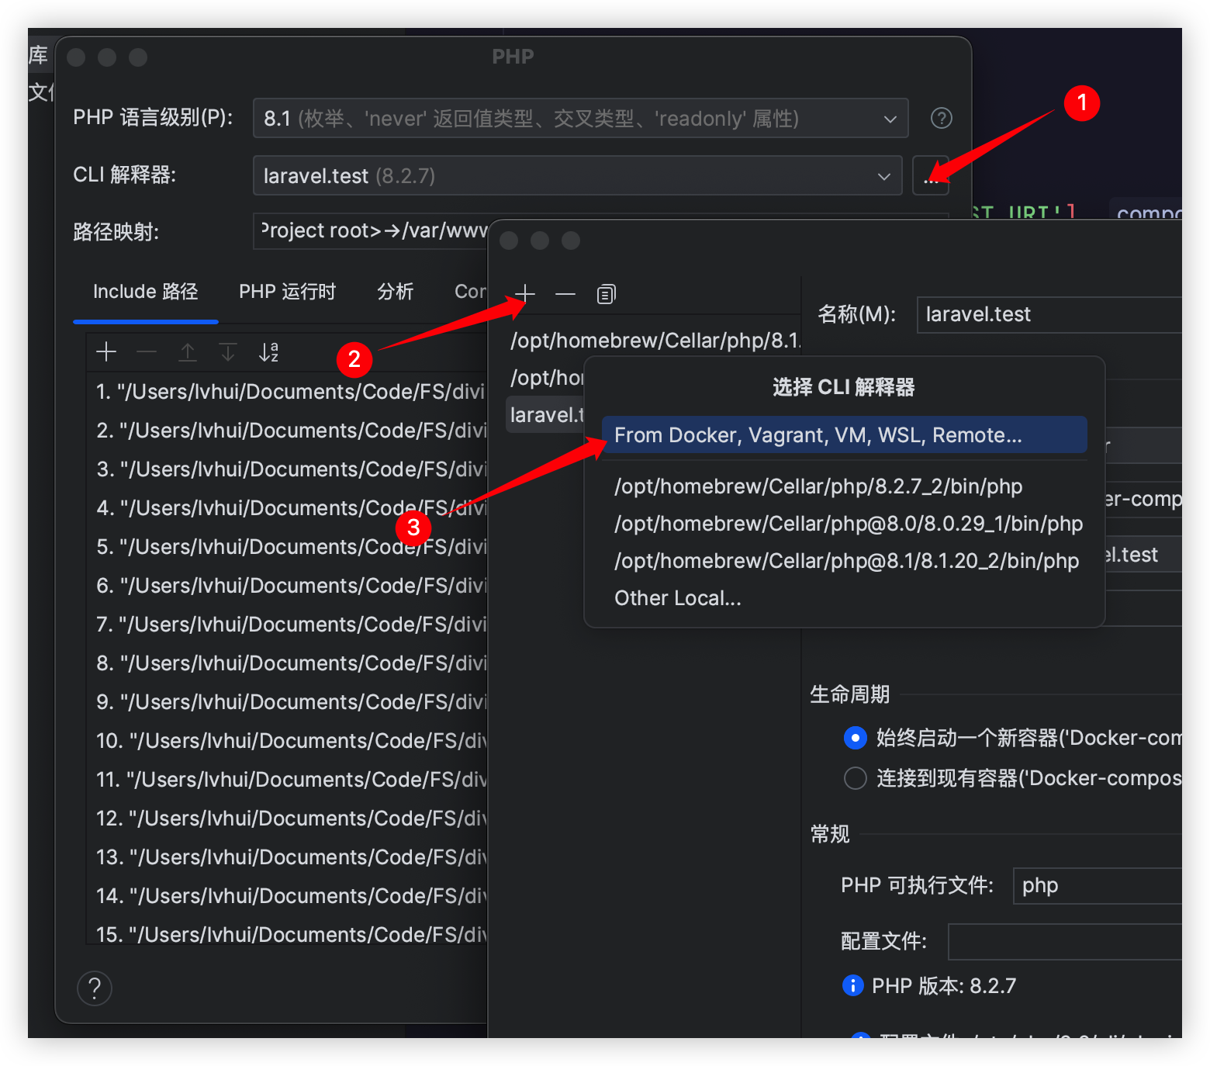The width and height of the screenshot is (1210, 1066).
Task: Select 始终启动一个新容器 lifecycle option
Action: [x=855, y=738]
